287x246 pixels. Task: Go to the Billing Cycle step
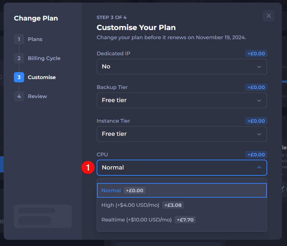[x=44, y=58]
